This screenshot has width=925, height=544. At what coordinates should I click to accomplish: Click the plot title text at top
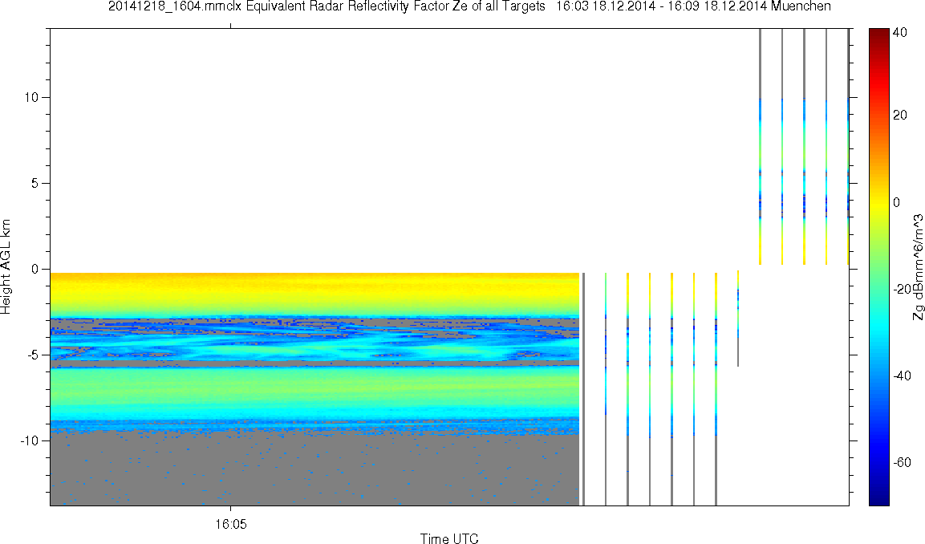[x=469, y=6]
